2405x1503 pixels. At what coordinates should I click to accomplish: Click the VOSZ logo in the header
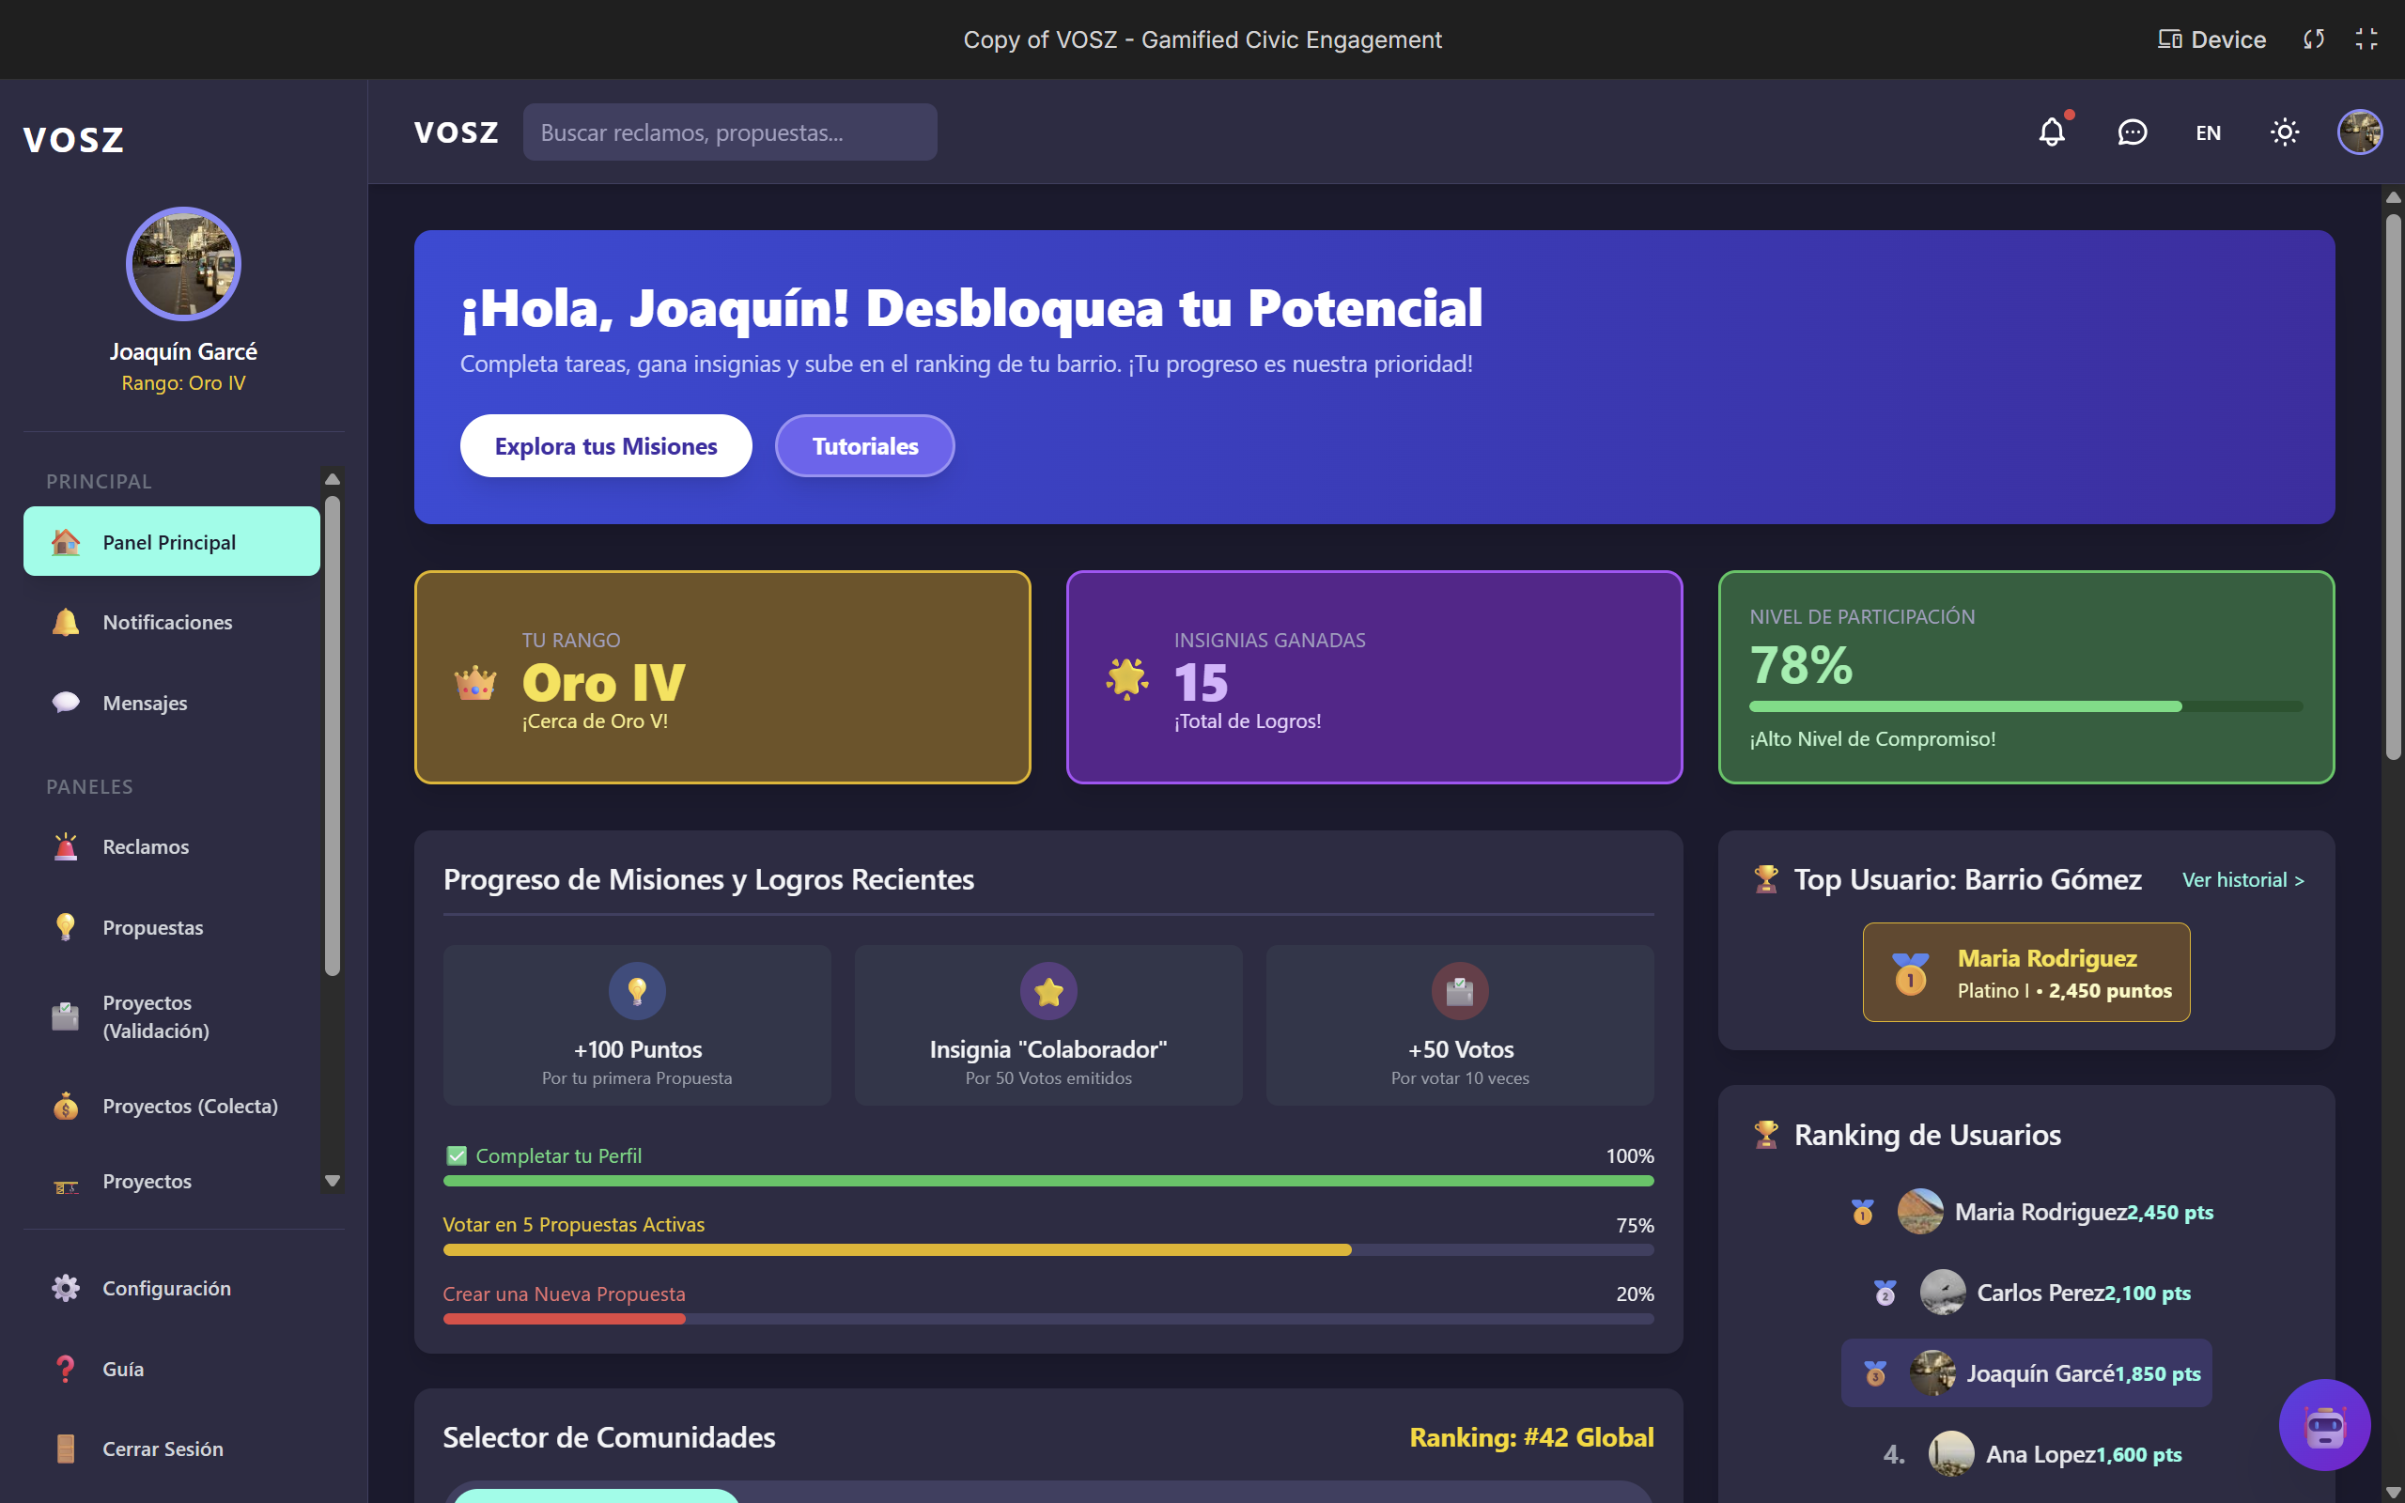pos(457,132)
